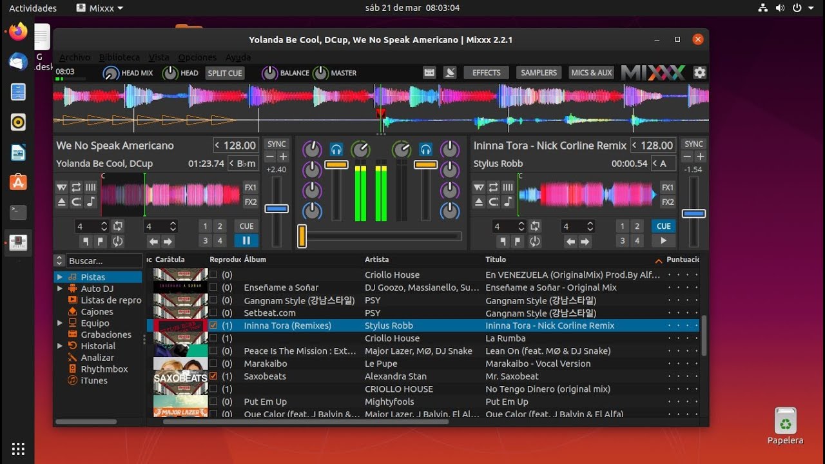Beatjump backward on left deck

point(153,242)
